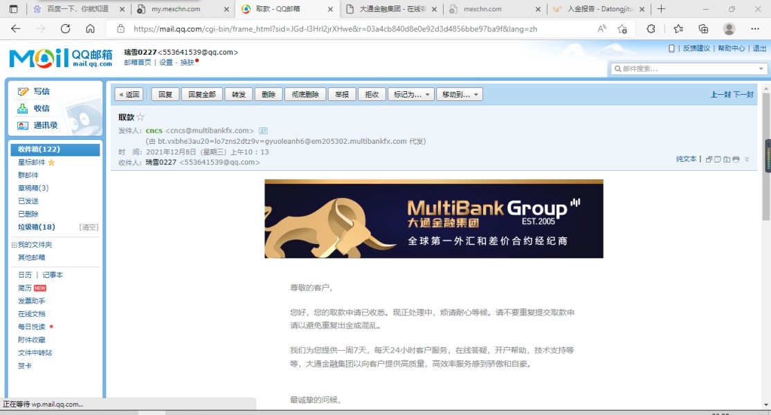Open 移动到 dropdown
771x415 pixels.
[x=460, y=94]
